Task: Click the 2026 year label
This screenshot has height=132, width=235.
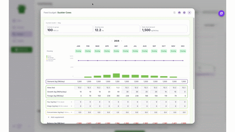Action: click(x=117, y=41)
